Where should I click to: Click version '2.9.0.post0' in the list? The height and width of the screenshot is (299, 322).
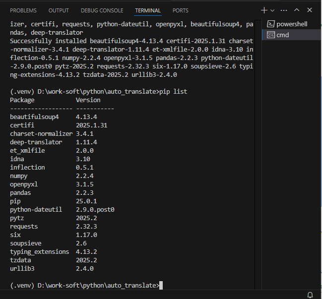coord(95,210)
